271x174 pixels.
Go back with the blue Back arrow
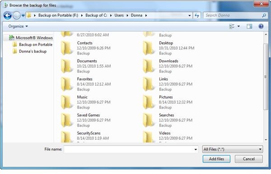click(7, 15)
